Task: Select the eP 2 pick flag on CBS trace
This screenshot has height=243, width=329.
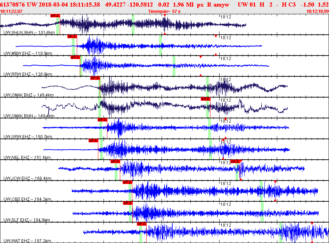Action: (x=128, y=182)
